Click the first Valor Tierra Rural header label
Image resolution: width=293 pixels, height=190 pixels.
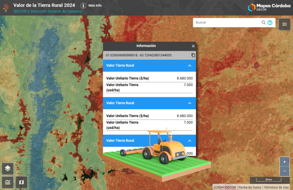pyautogui.click(x=120, y=65)
